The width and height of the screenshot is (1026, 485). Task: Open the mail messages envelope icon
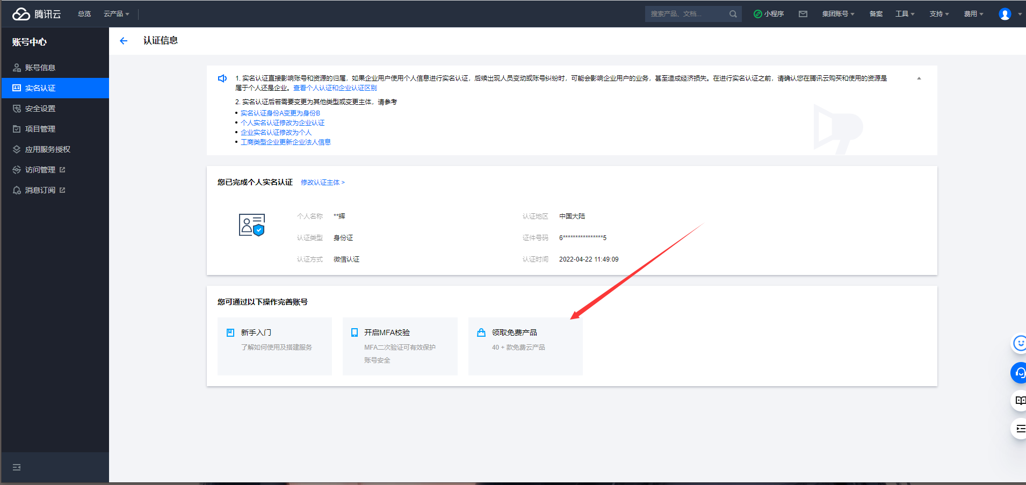(803, 14)
